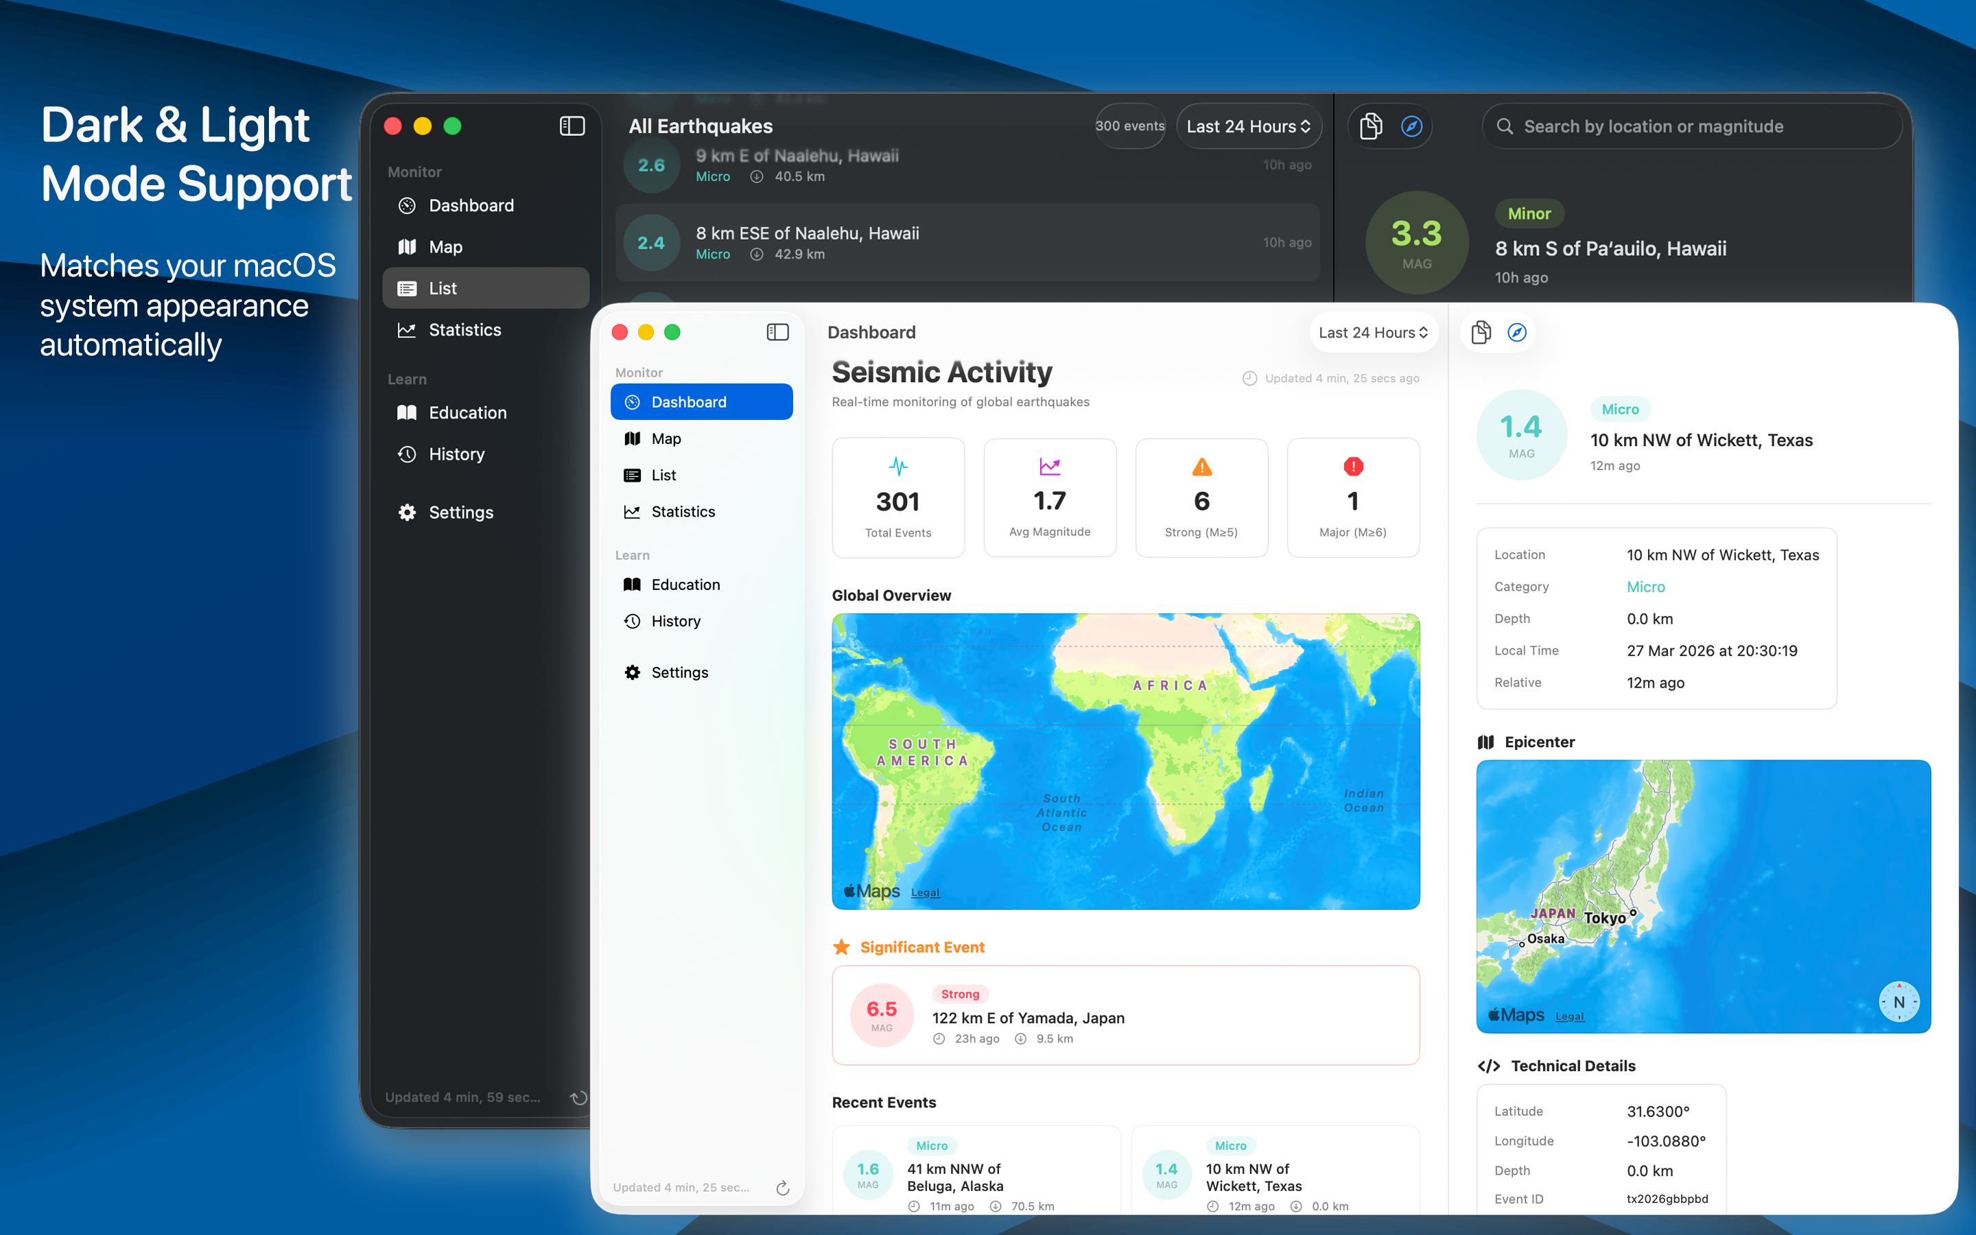The width and height of the screenshot is (1976, 1235).
Task: Toggle sidebar visibility in light window
Action: [777, 331]
